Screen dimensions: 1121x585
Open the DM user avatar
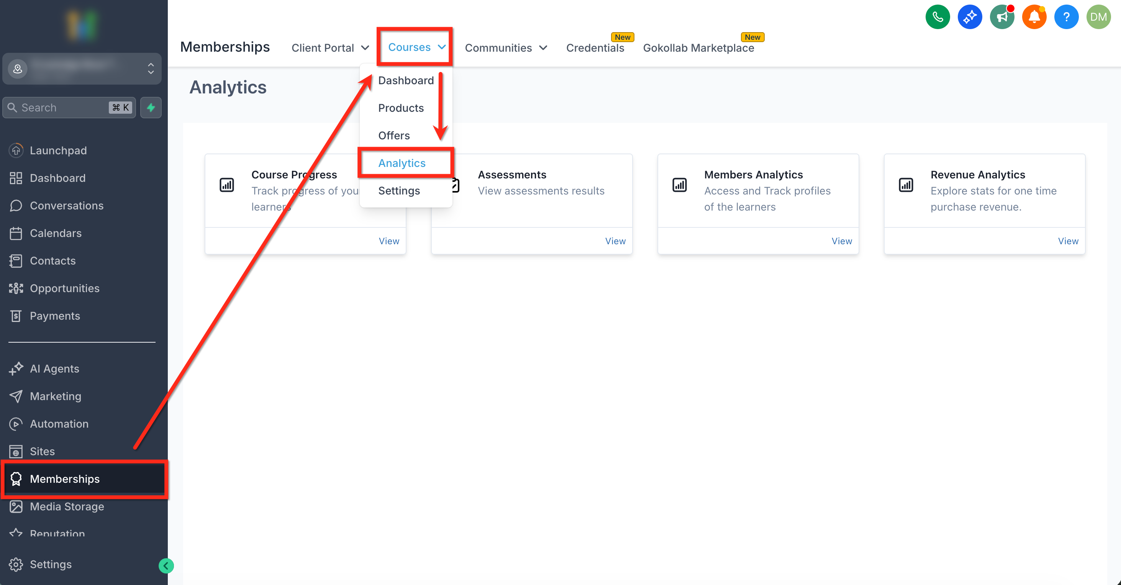coord(1098,17)
